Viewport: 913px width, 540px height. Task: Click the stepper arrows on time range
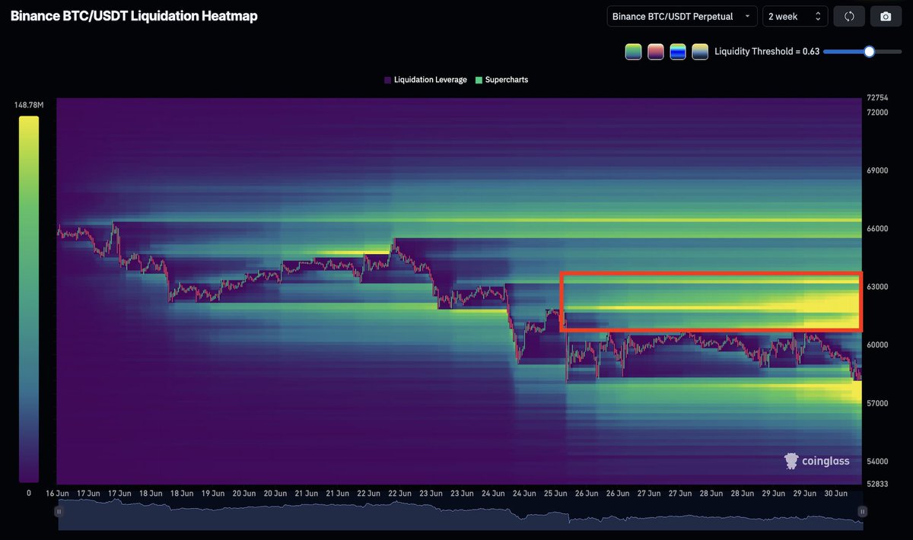tap(819, 16)
